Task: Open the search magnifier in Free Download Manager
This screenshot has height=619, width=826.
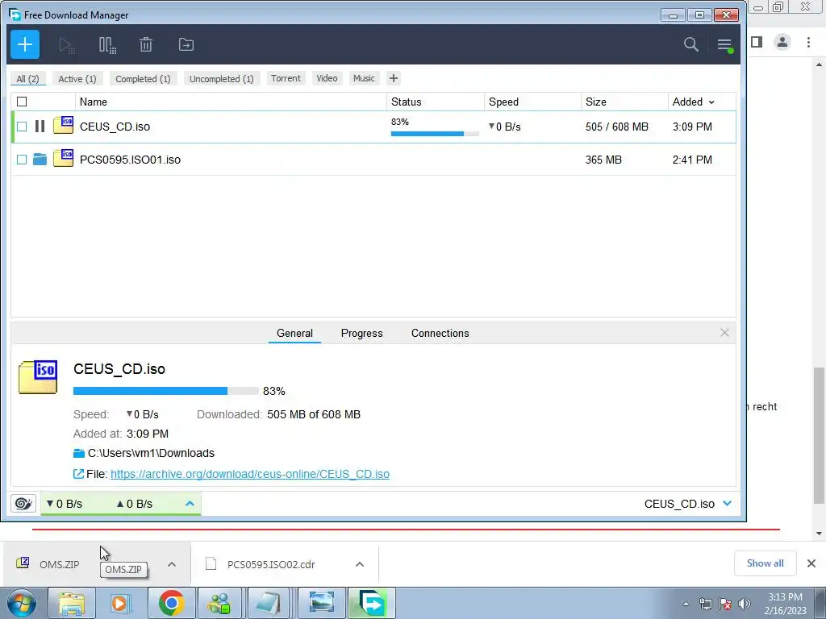Action: pyautogui.click(x=690, y=44)
